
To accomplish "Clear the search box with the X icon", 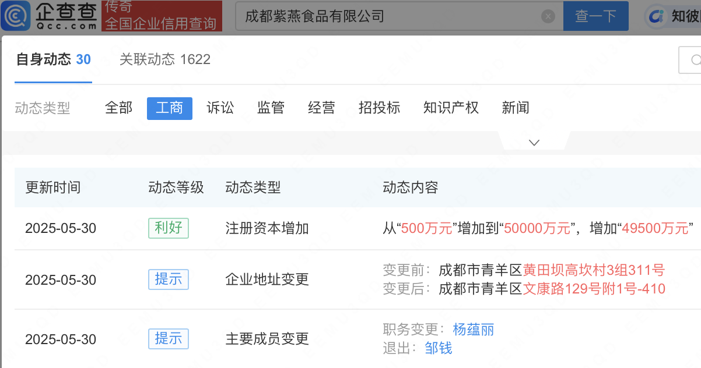I will click(x=548, y=16).
